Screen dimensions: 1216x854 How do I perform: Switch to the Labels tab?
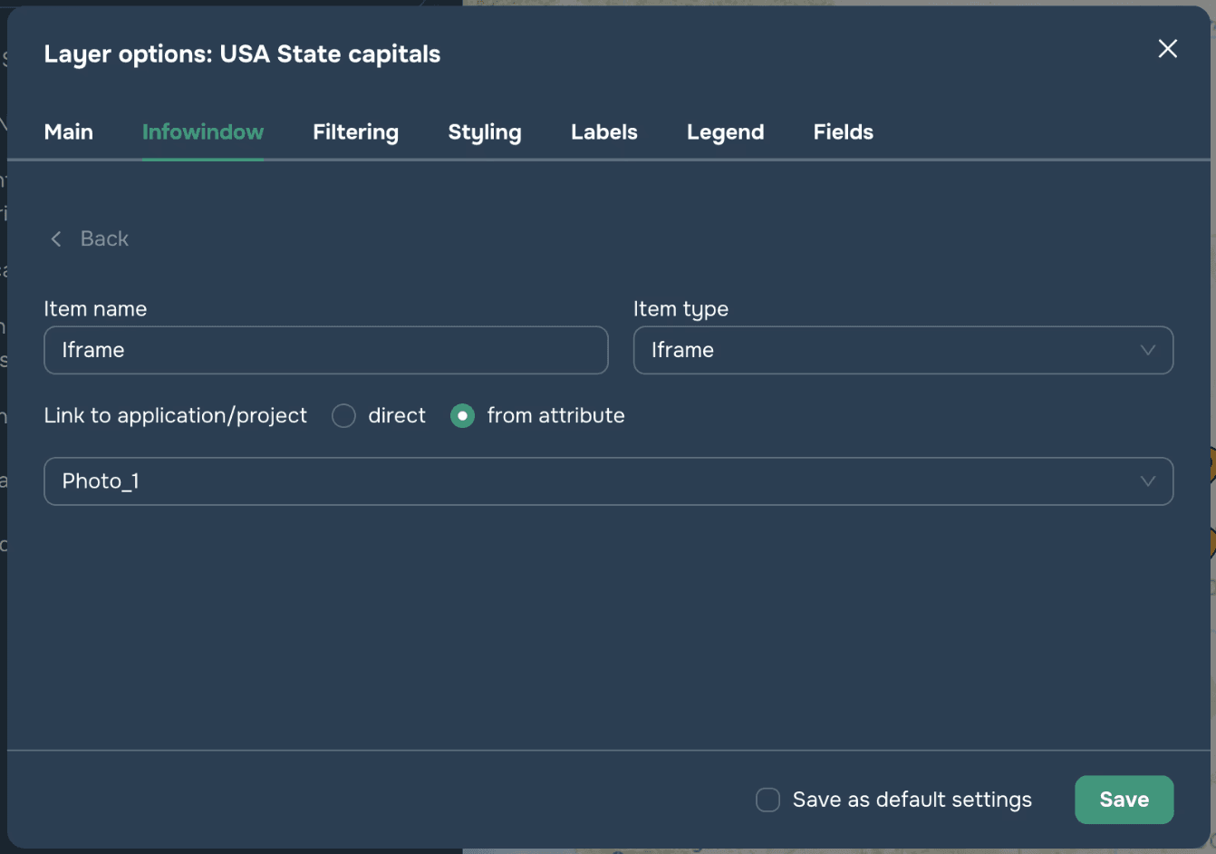tap(604, 132)
